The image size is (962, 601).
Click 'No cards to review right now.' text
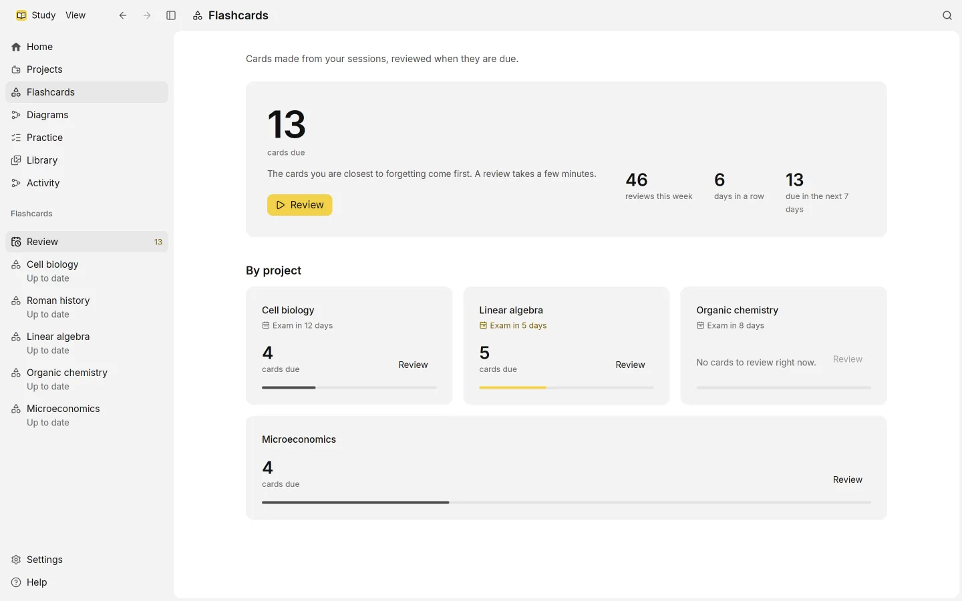(x=756, y=363)
